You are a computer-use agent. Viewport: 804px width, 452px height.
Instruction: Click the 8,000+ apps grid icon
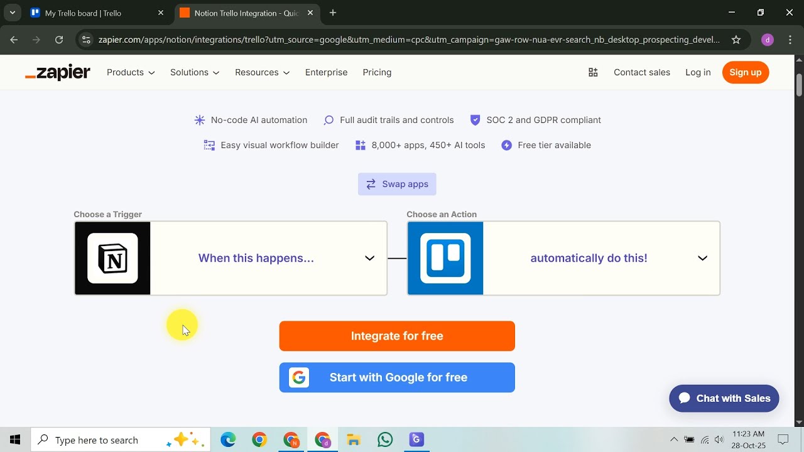point(361,145)
